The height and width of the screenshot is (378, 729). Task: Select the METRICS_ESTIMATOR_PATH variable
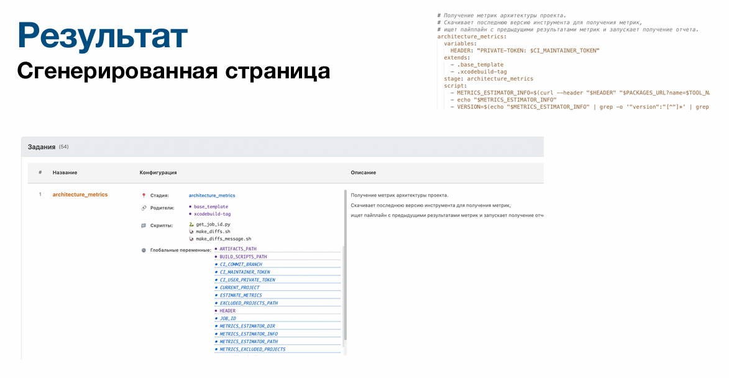point(249,341)
